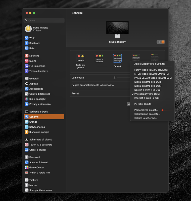Open Full immersion moon icon

(x=27, y=66)
